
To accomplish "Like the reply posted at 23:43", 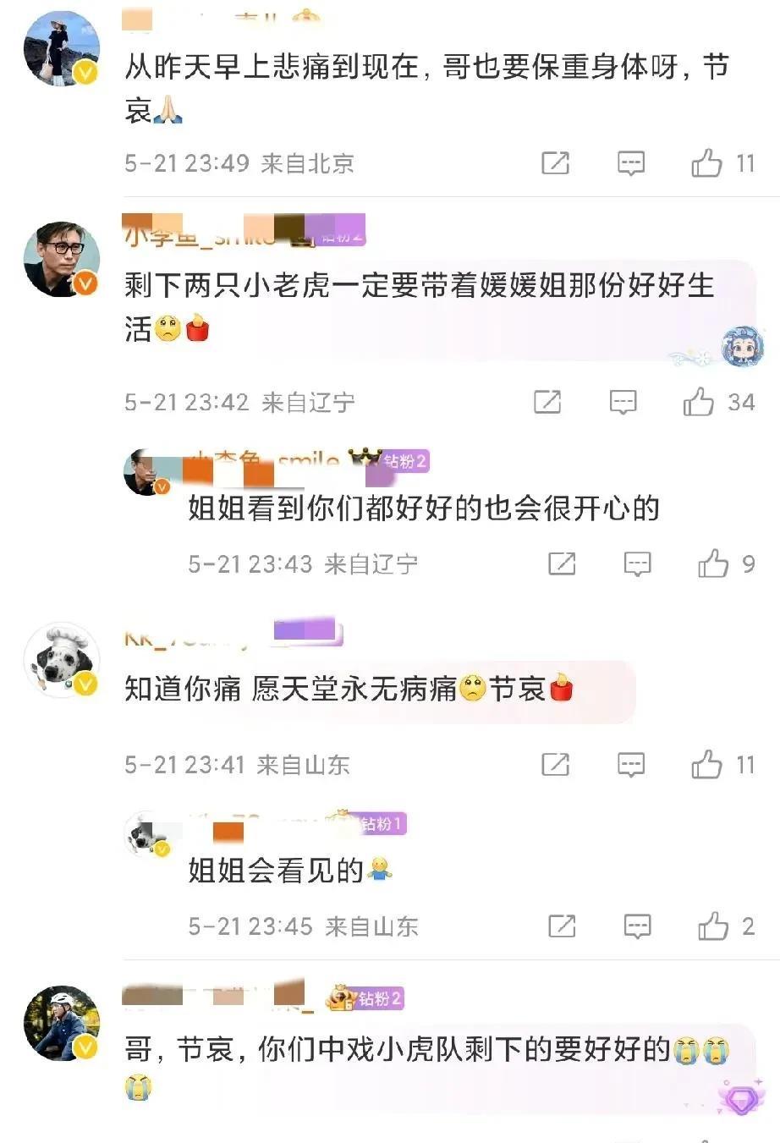I will [x=713, y=563].
